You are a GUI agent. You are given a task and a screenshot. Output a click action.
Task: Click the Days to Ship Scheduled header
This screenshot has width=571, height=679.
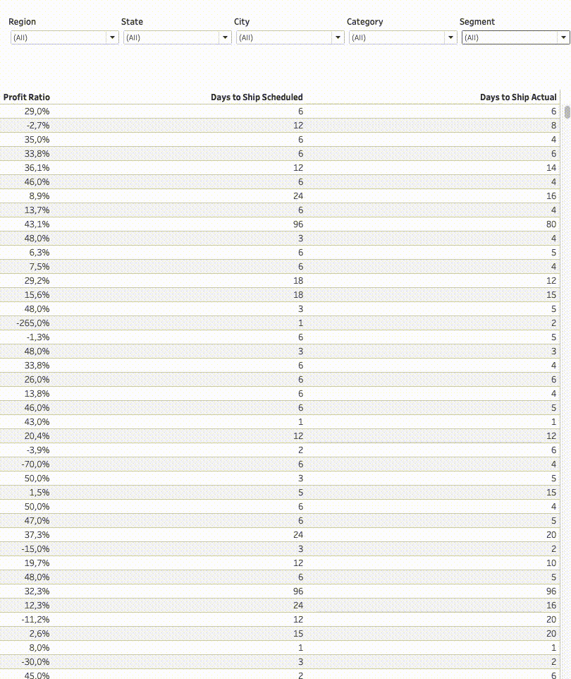[257, 97]
